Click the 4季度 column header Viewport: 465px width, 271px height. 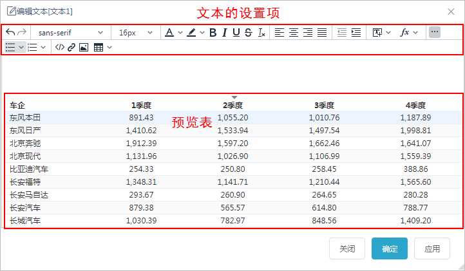[415, 106]
